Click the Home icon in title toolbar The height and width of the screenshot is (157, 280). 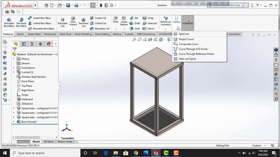click(x=46, y=5)
